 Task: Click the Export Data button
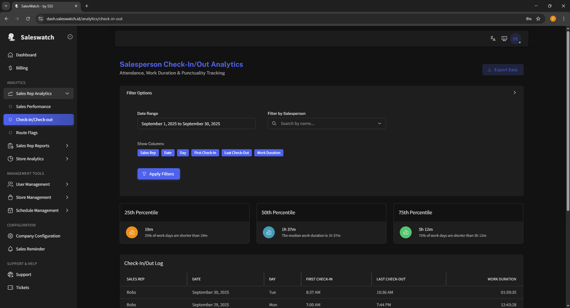click(x=503, y=70)
